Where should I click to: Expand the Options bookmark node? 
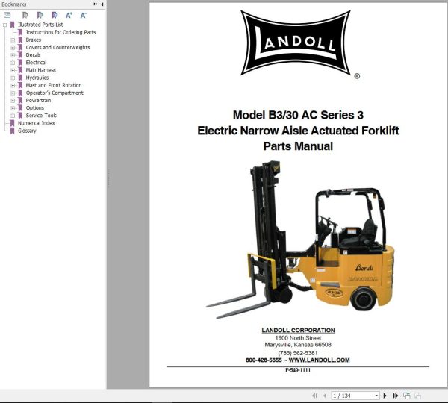coord(13,108)
